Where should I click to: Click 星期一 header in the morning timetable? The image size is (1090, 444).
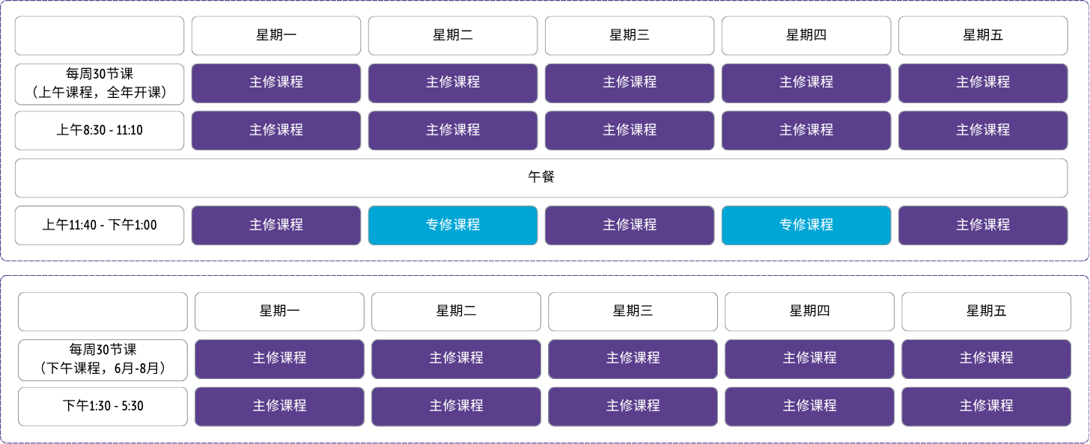pyautogui.click(x=276, y=35)
